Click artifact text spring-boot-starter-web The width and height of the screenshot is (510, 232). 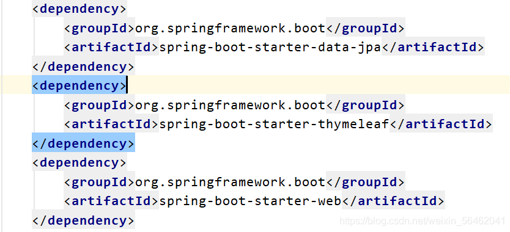click(250, 201)
